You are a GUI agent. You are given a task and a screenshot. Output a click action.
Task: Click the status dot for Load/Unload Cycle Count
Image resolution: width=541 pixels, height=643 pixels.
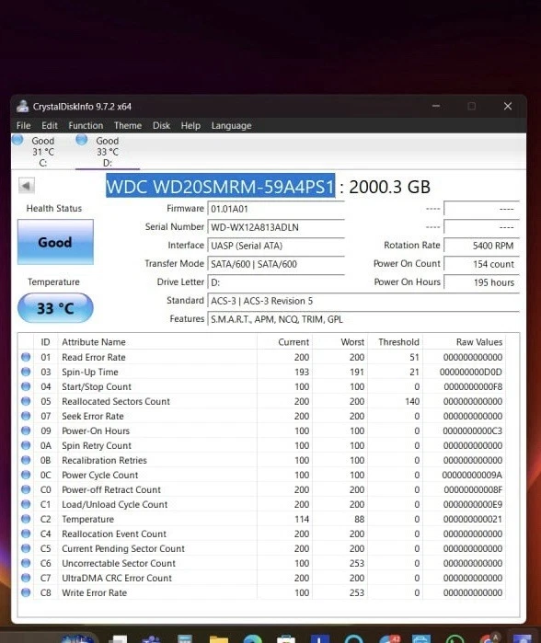pyautogui.click(x=26, y=504)
